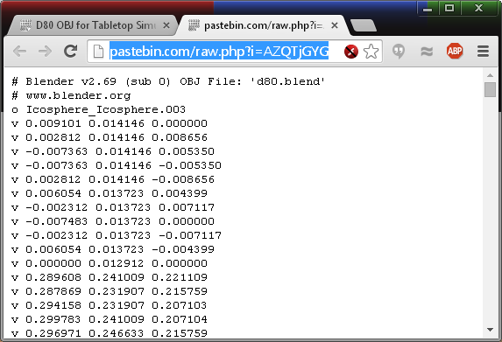Reload the pastebin page
This screenshot has width=502, height=342.
point(70,51)
